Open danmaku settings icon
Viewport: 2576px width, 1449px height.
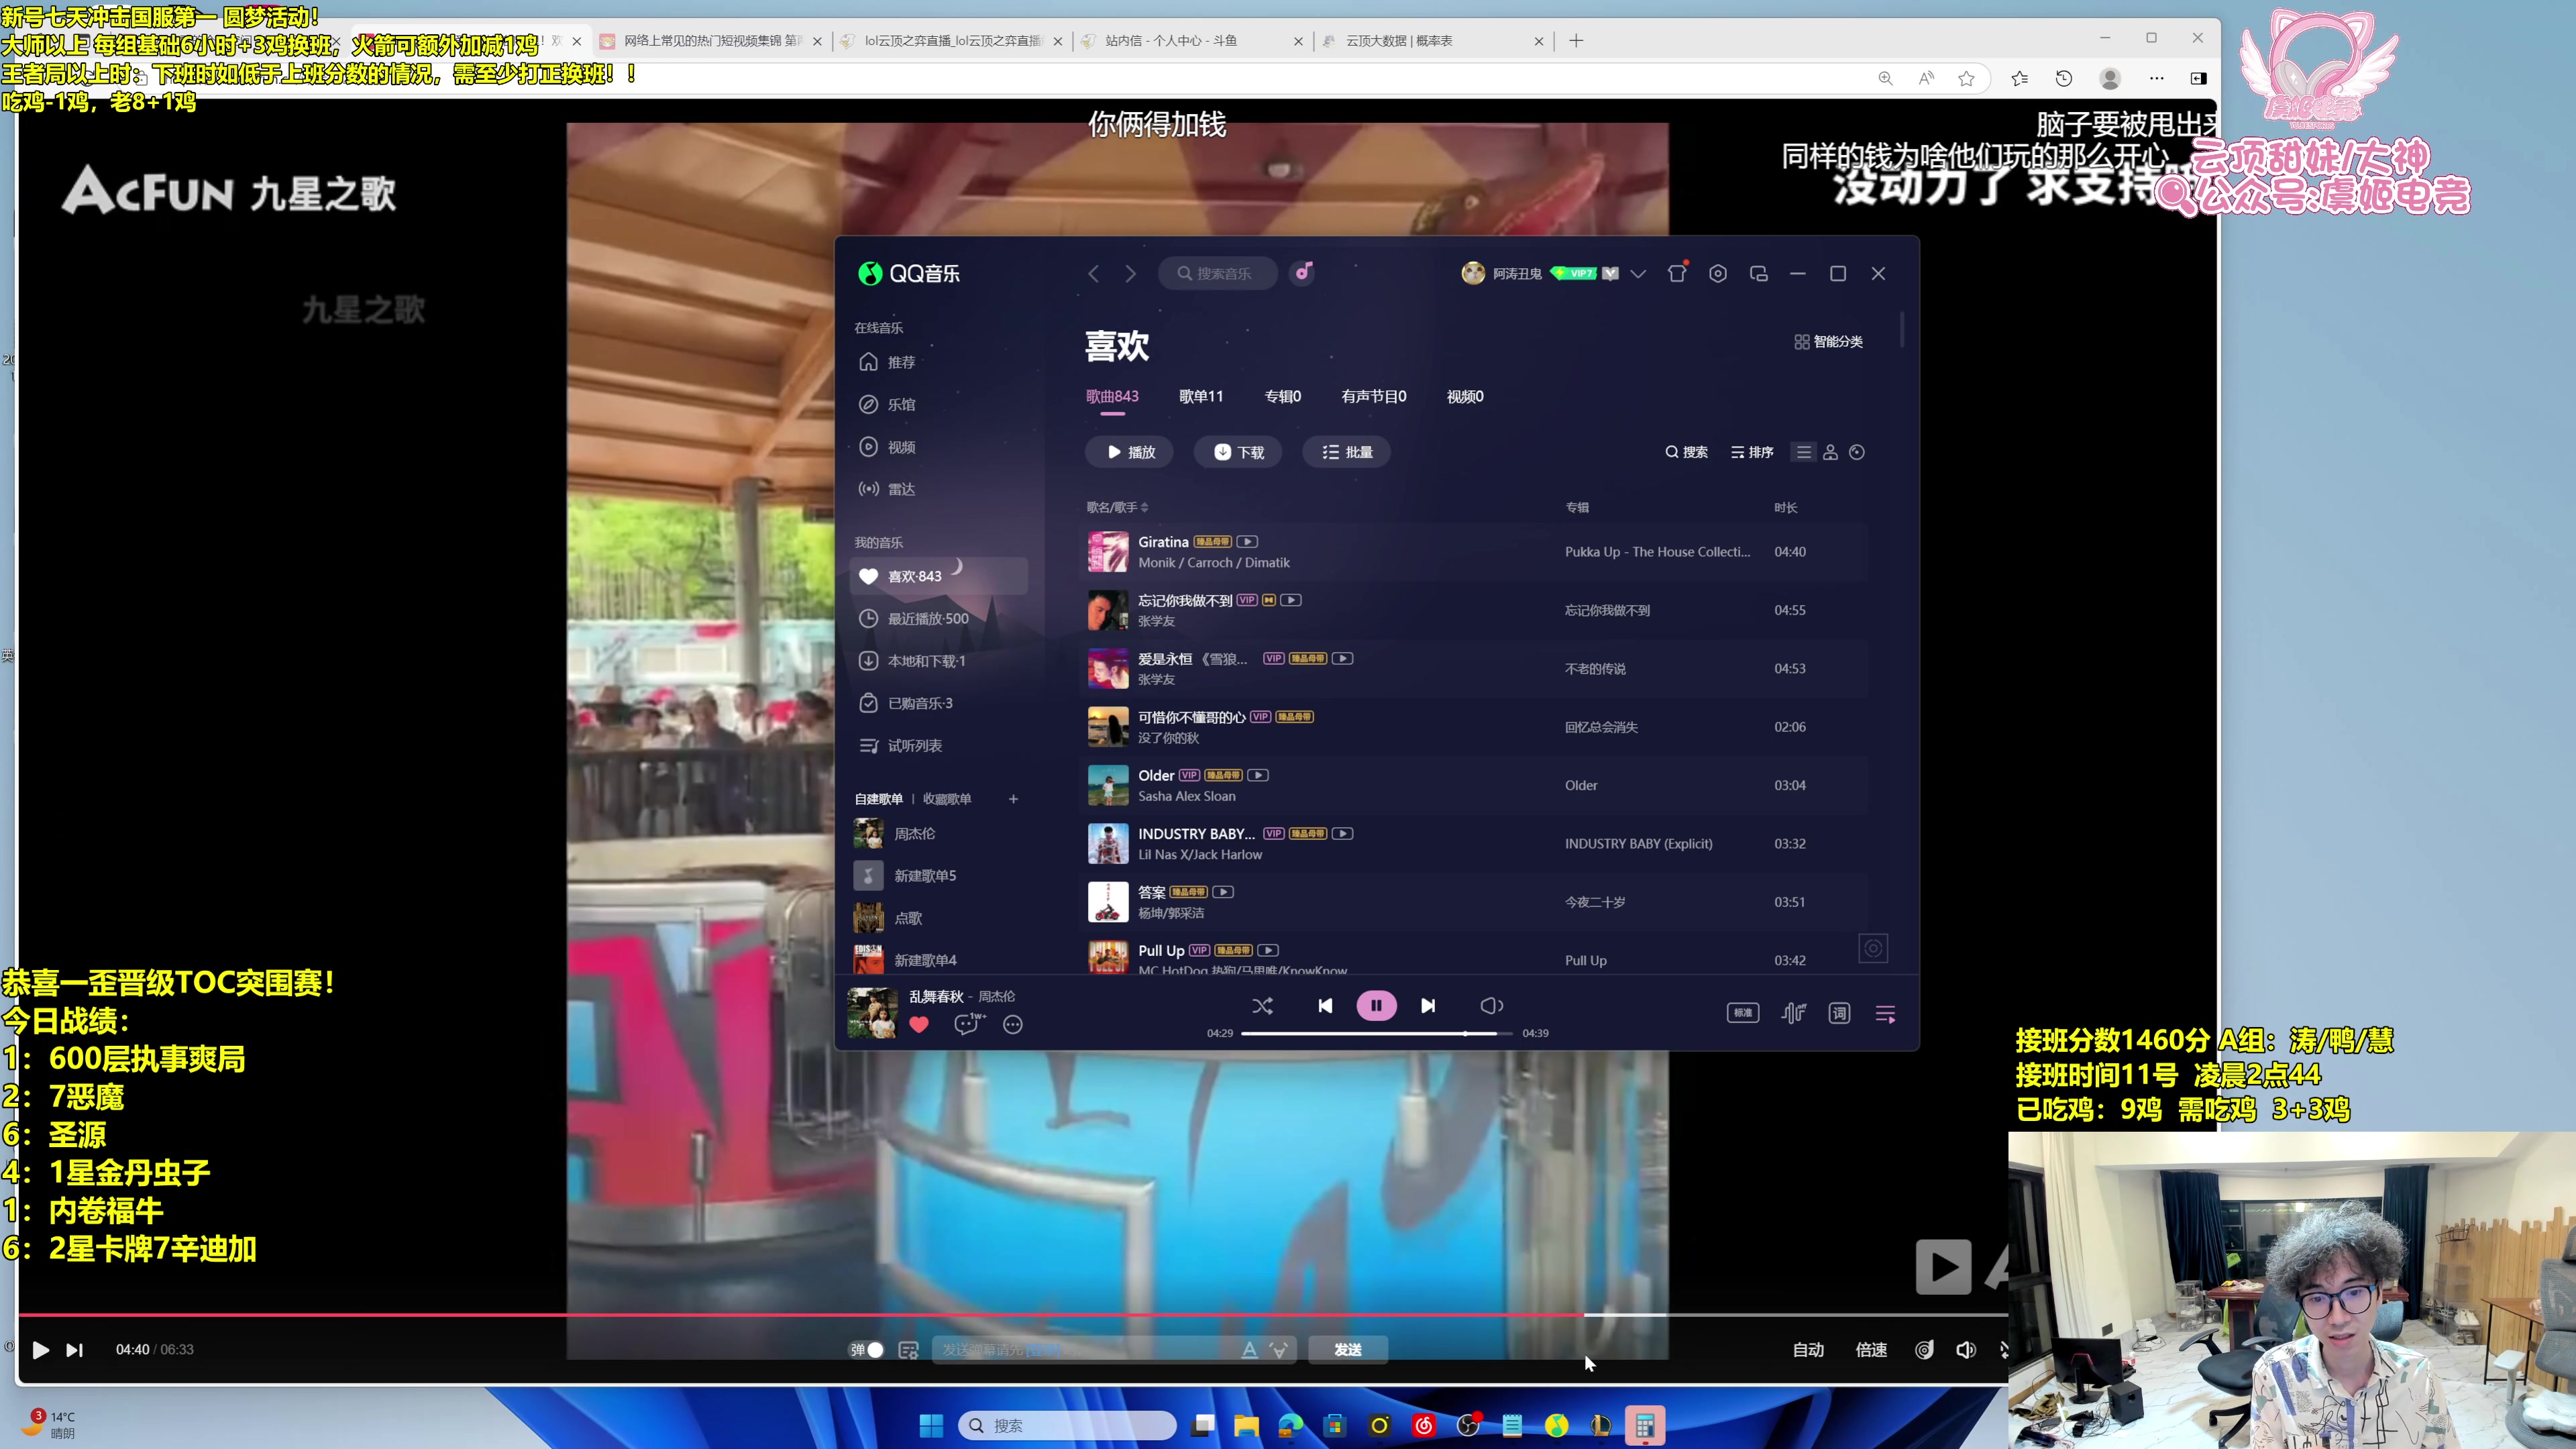[908, 1350]
